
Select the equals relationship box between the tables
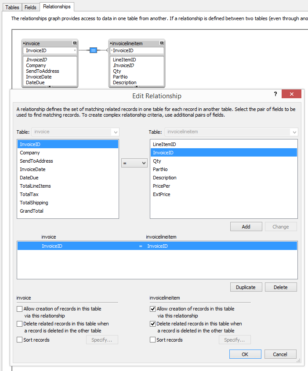click(93, 50)
